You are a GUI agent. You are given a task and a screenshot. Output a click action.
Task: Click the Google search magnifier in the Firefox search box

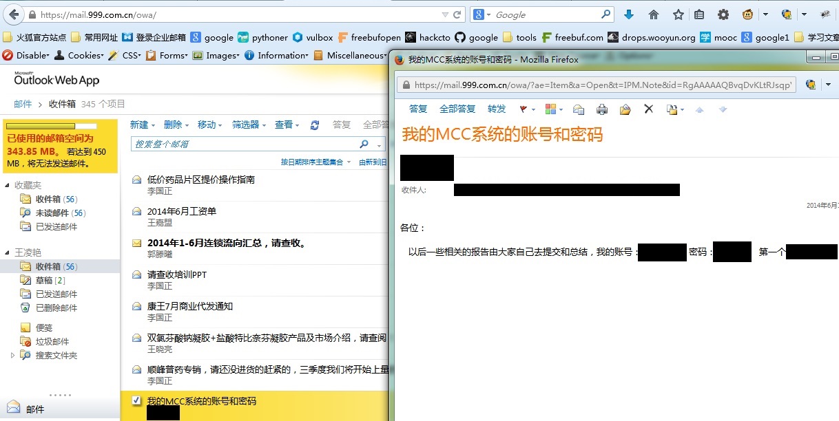pyautogui.click(x=606, y=14)
